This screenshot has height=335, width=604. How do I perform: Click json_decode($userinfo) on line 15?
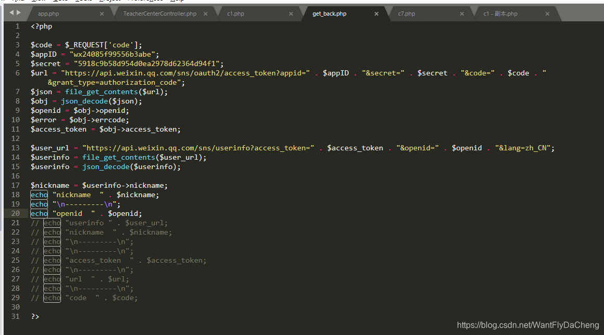(129, 167)
